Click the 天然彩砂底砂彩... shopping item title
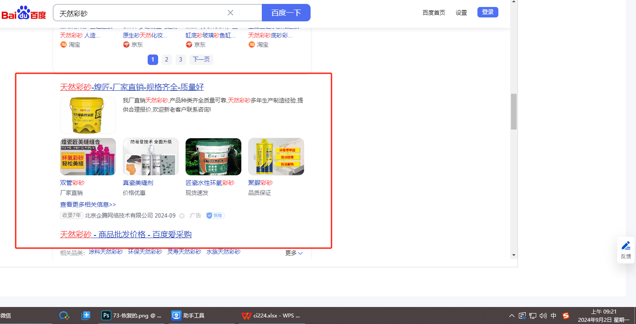Screen dimensions: 636x324 point(271,35)
